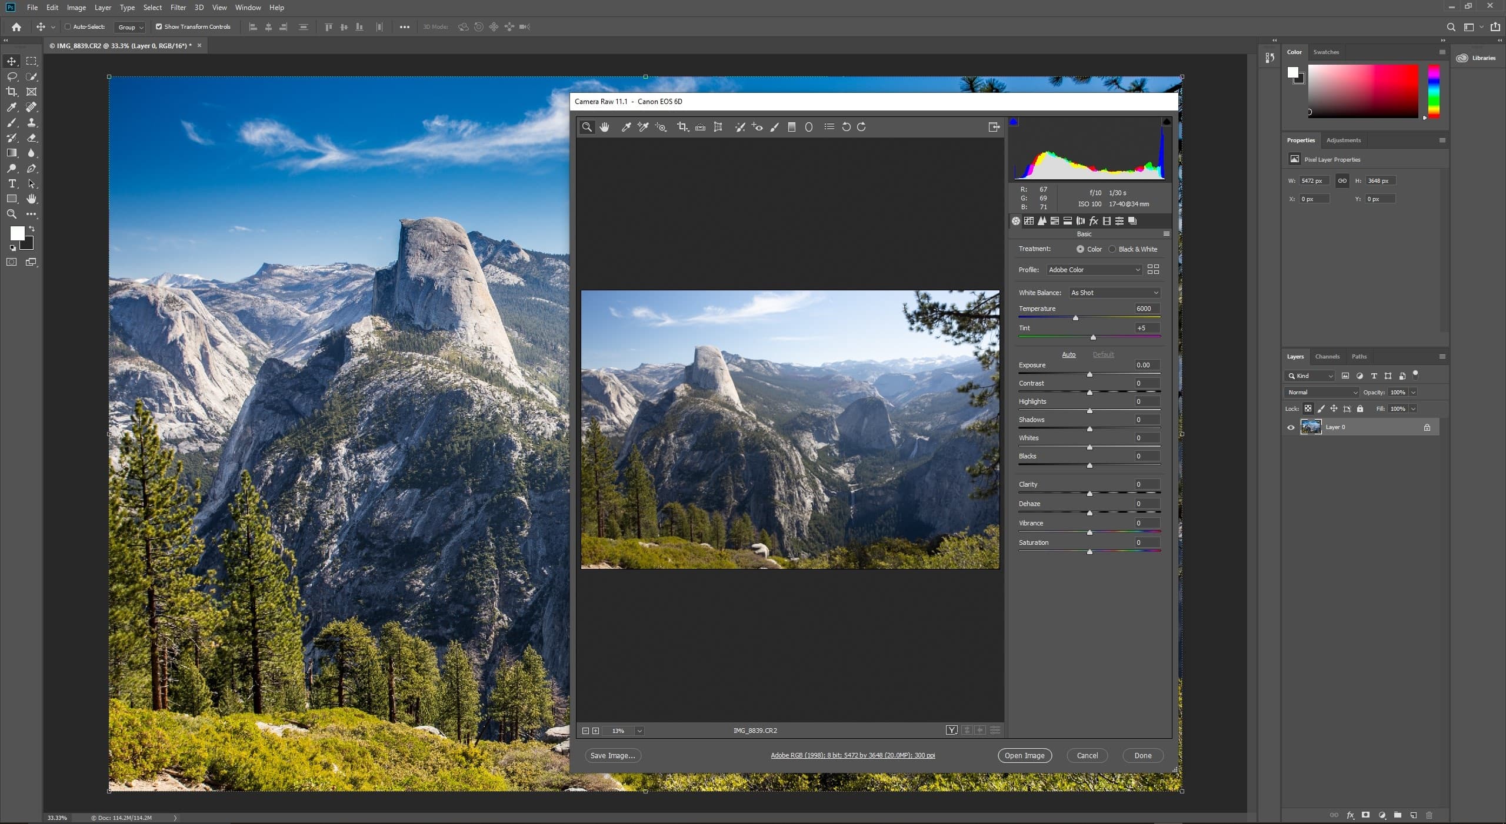
Task: Select the Black & White treatment option
Action: click(x=1112, y=249)
